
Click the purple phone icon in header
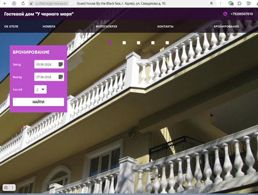[225, 14]
